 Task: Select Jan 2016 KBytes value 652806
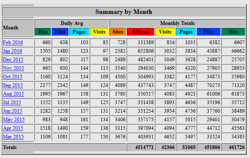point(146,51)
